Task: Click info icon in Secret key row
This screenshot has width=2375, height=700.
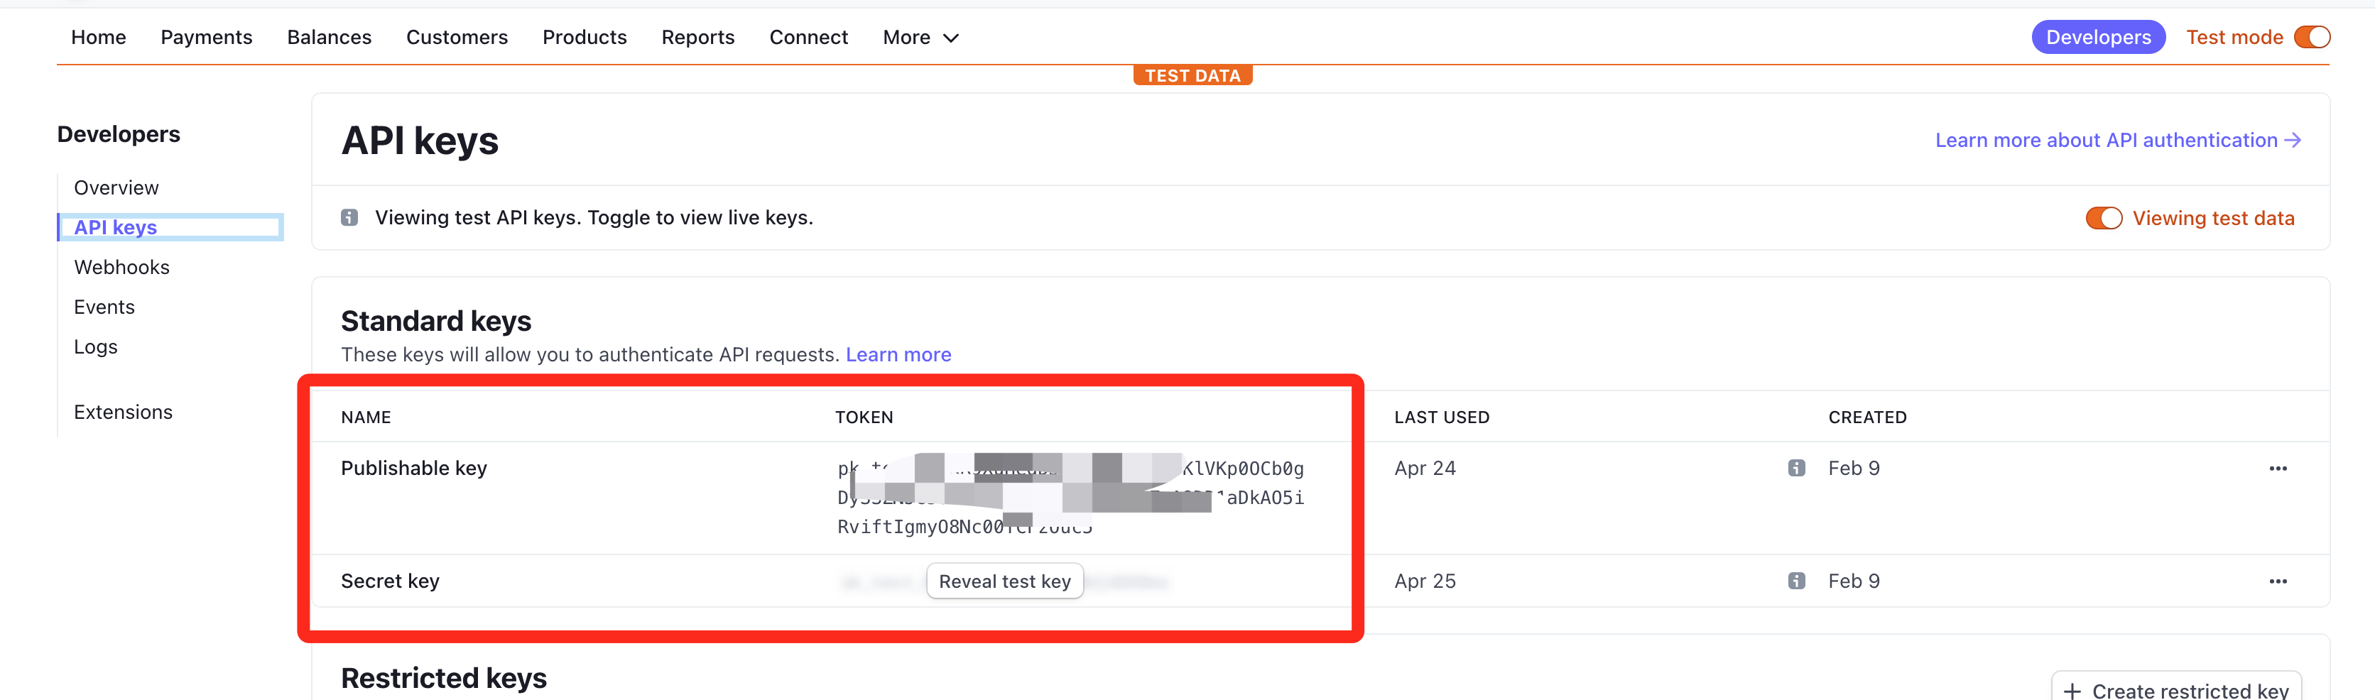Action: pos(1796,581)
